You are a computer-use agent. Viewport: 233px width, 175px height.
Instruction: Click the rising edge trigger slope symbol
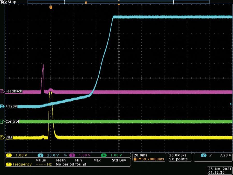tap(211, 155)
